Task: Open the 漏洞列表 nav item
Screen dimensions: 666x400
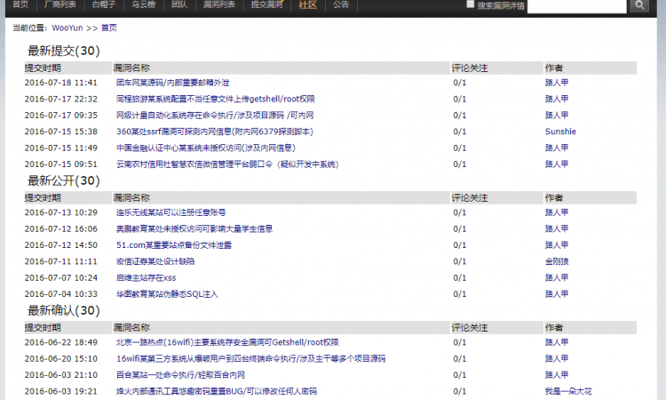Action: point(219,4)
